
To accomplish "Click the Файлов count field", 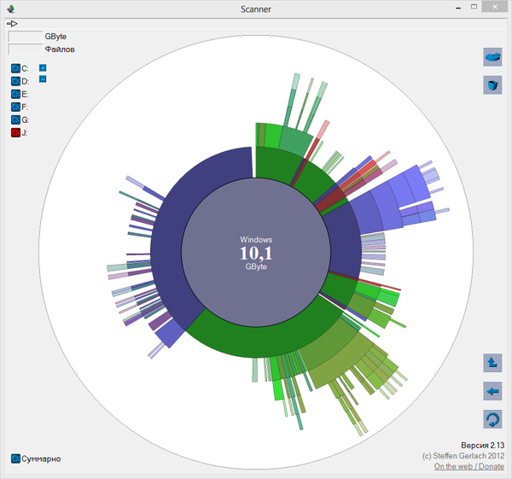I will point(25,50).
